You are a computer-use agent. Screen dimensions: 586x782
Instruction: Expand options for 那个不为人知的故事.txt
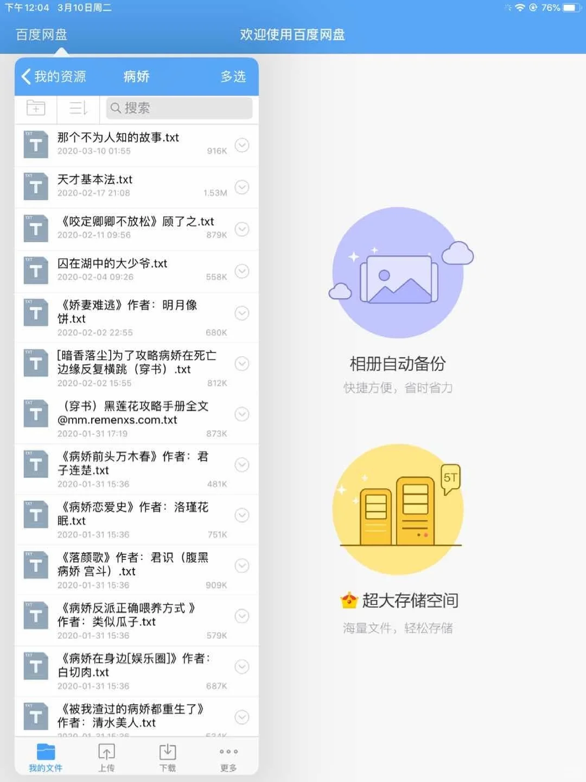pos(241,145)
